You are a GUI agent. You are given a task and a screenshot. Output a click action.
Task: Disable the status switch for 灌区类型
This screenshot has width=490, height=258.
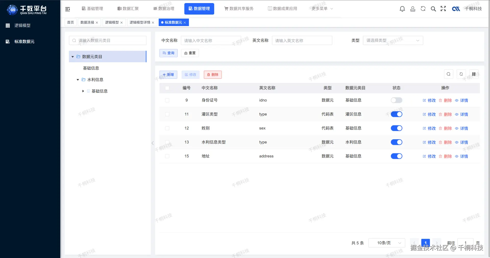coord(396,114)
